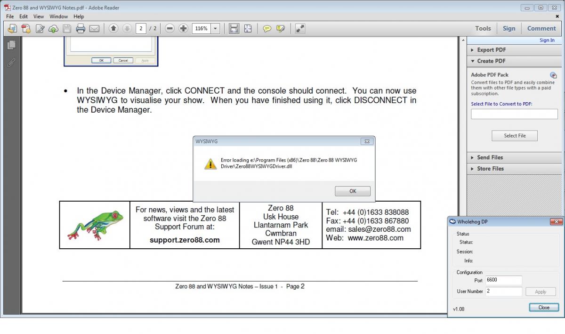This screenshot has height=334, width=565.
Task: Click the Adobe PDF Pack icon
Action: pyautogui.click(x=554, y=75)
